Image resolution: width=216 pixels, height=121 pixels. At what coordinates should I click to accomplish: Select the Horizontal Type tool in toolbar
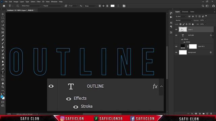(x=3, y=72)
